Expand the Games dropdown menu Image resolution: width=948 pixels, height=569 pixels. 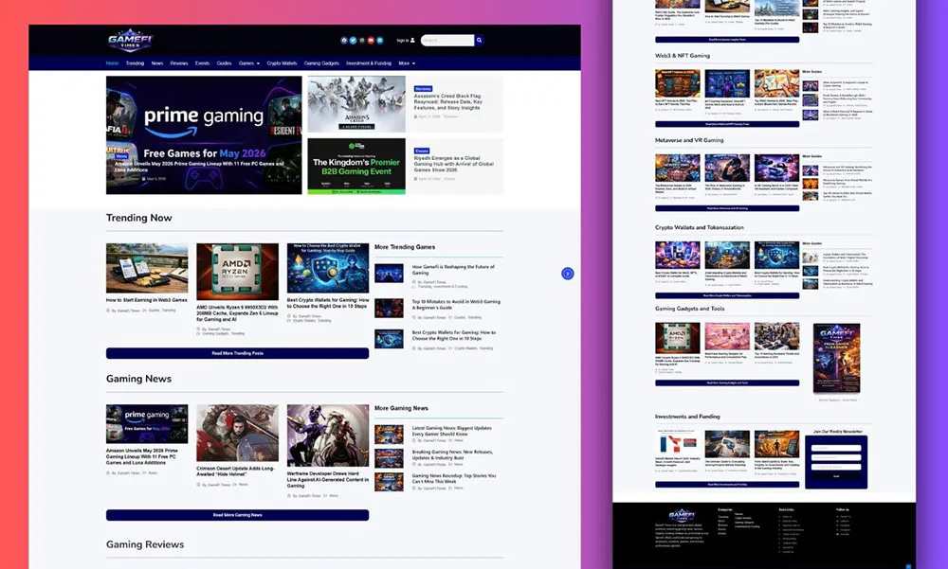click(249, 63)
